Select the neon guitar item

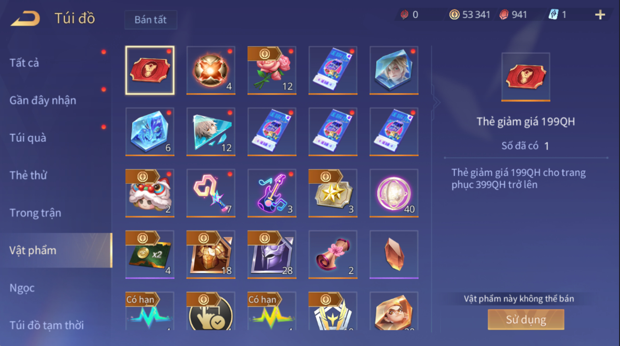tap(272, 193)
